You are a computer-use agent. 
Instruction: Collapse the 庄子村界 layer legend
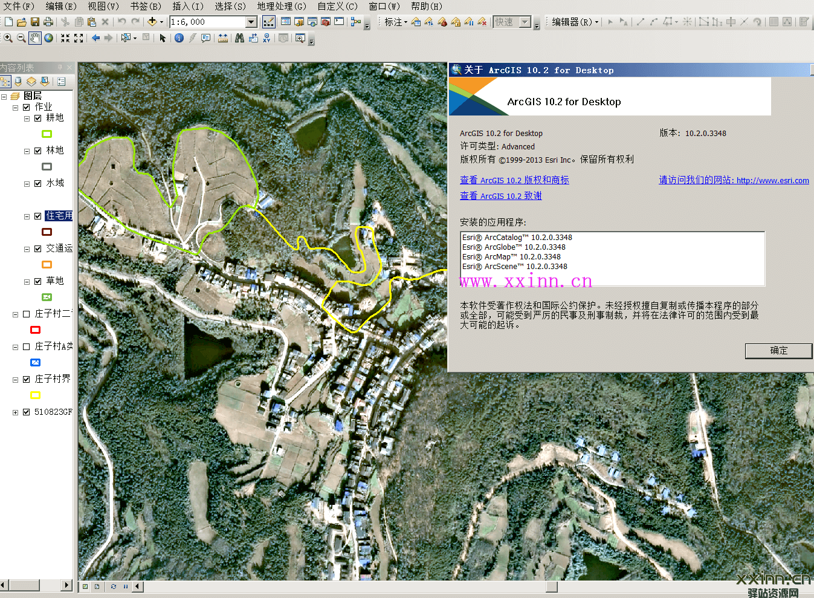click(16, 380)
